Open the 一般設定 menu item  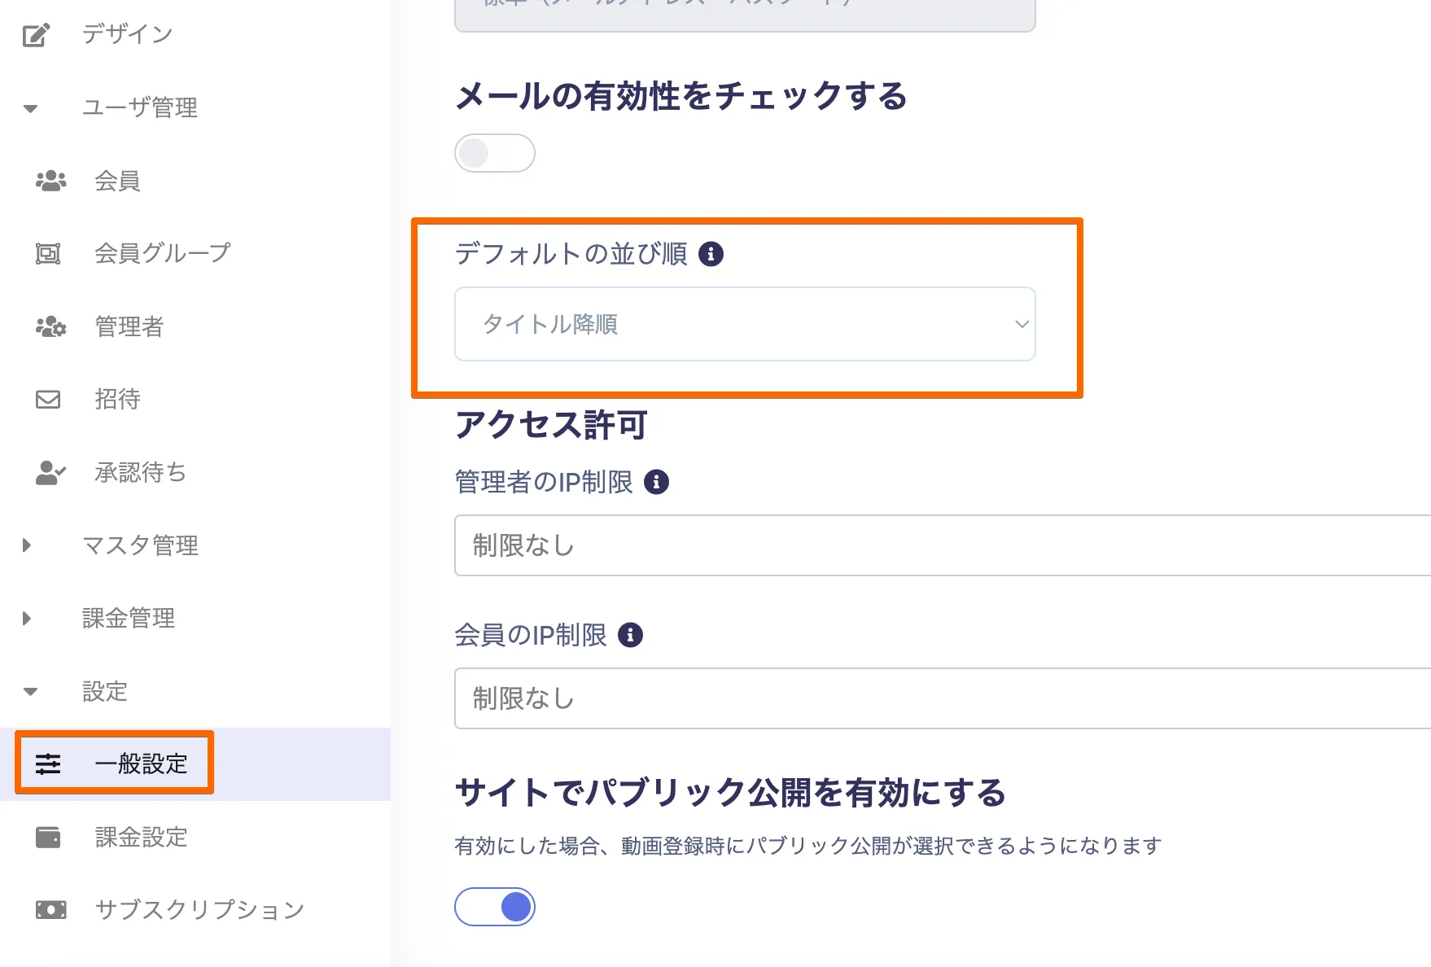[x=140, y=764]
